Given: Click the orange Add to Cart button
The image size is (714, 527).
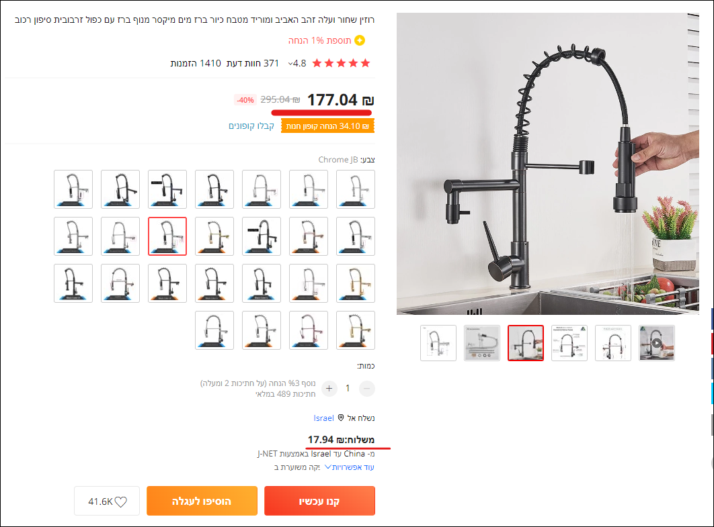Looking at the screenshot, I should point(202,501).
